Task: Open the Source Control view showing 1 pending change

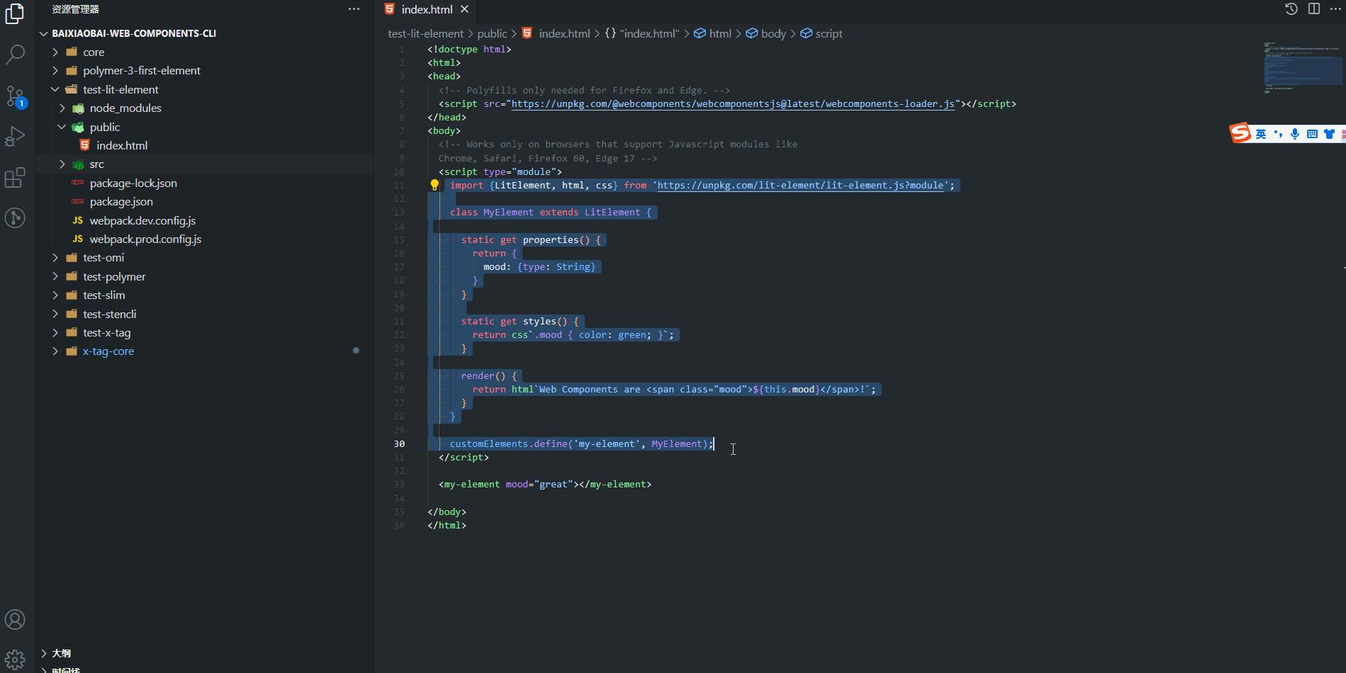Action: [x=15, y=96]
